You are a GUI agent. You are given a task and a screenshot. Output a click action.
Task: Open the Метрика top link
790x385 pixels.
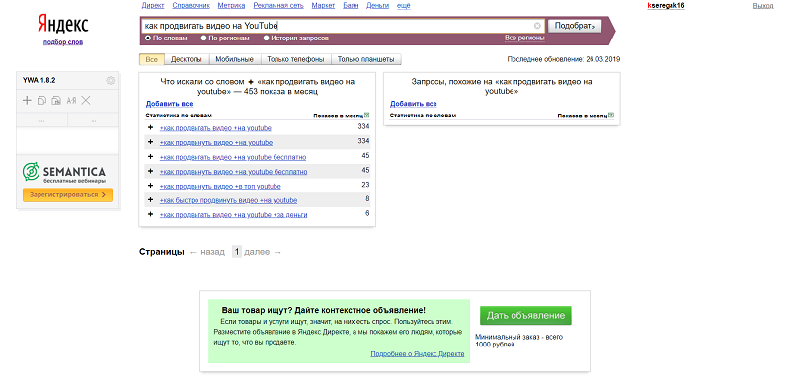[231, 6]
